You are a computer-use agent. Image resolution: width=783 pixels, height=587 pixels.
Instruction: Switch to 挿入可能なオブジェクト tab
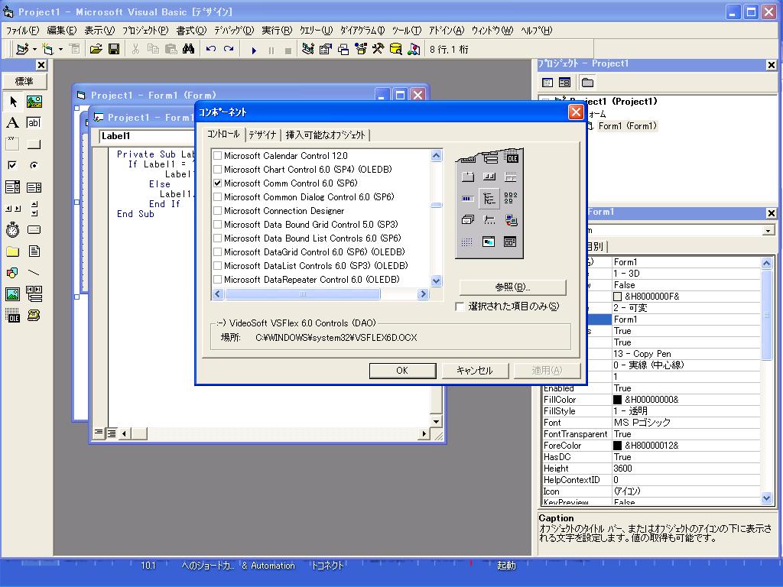coord(326,135)
